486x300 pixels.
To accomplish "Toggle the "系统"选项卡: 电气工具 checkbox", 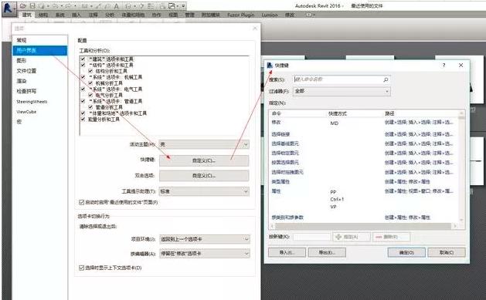I will pos(83,89).
